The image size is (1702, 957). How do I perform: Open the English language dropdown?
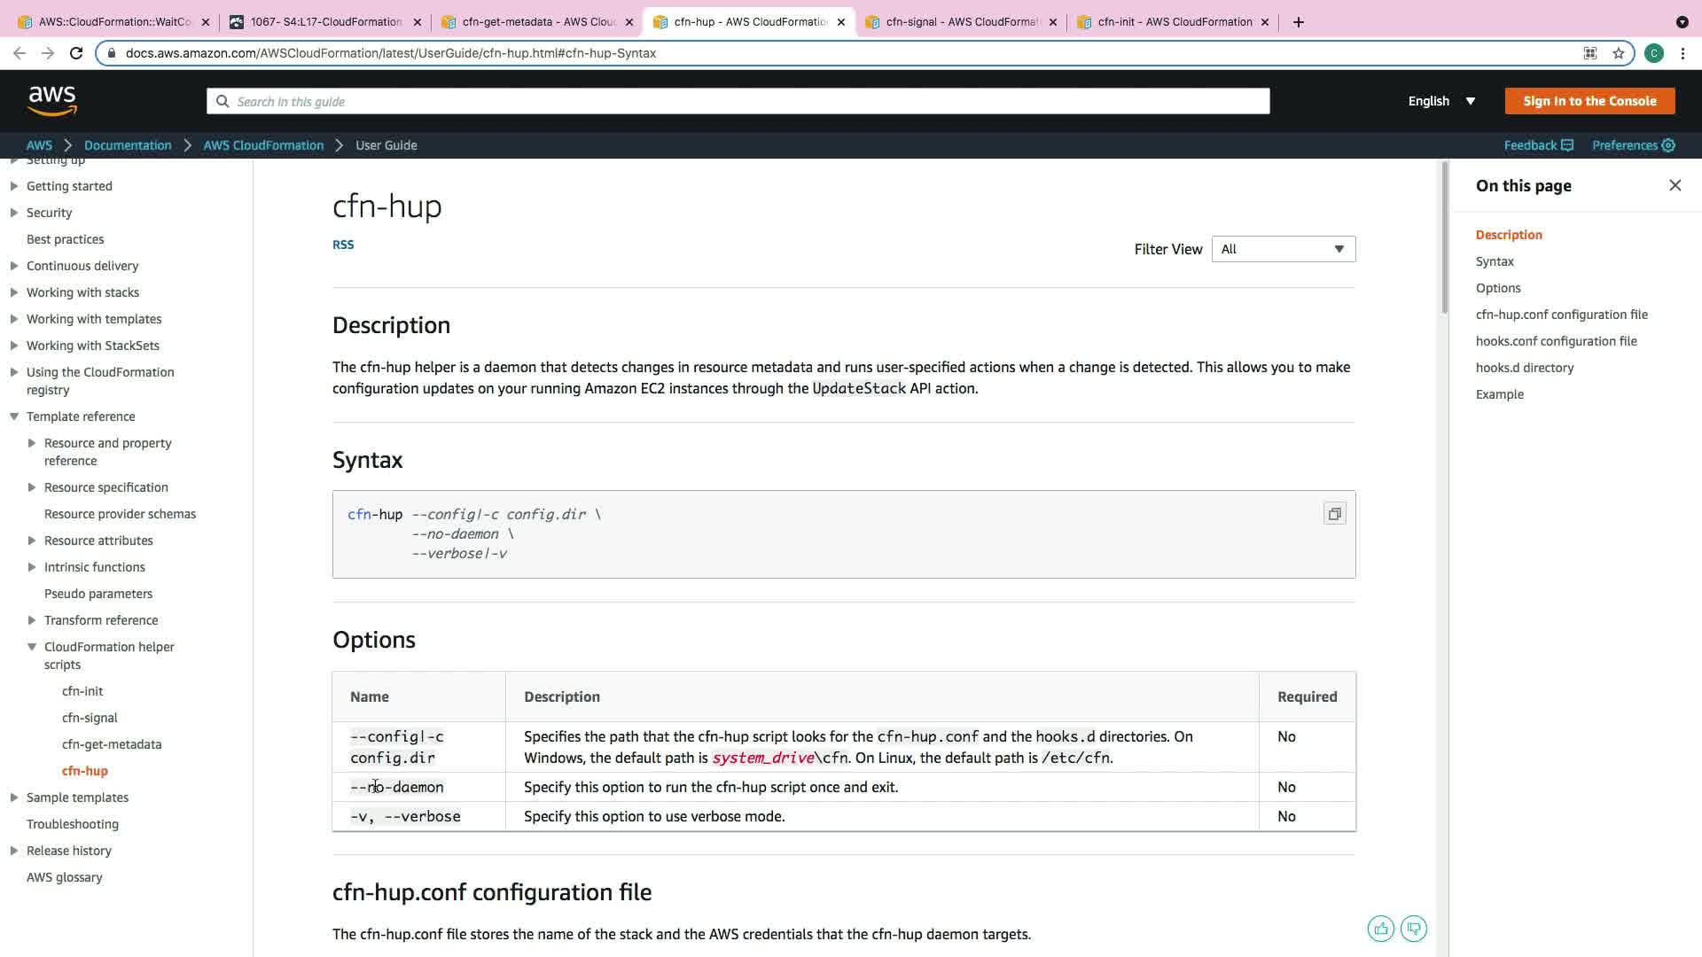[1441, 101]
